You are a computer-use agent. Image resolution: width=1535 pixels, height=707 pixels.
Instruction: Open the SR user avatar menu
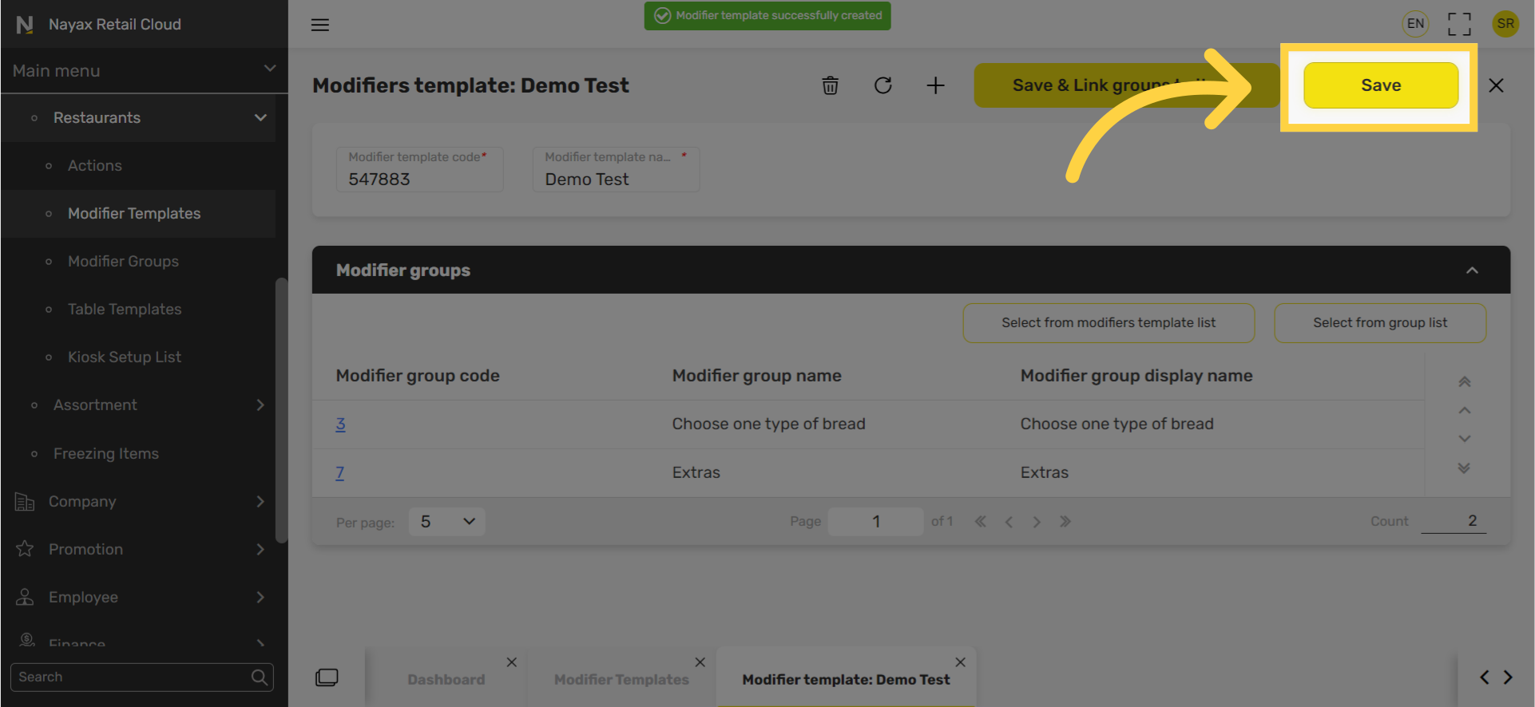pyautogui.click(x=1505, y=24)
